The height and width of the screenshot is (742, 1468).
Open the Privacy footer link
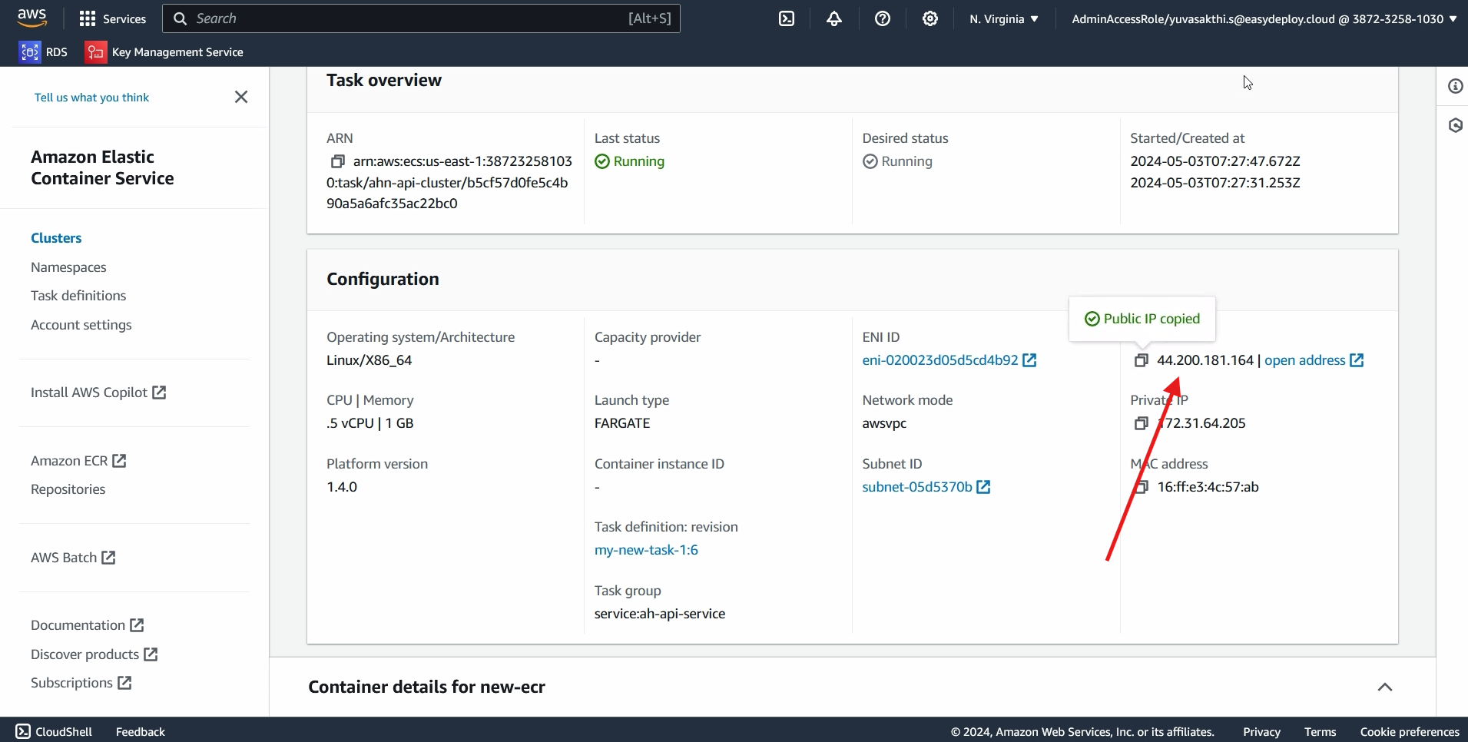click(1261, 731)
